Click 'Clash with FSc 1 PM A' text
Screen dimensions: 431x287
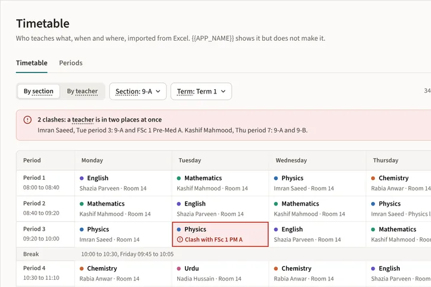pos(214,240)
